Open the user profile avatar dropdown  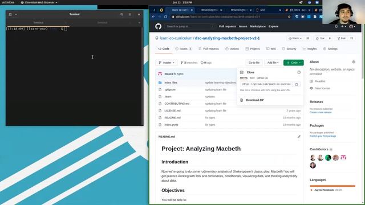[x=352, y=27]
